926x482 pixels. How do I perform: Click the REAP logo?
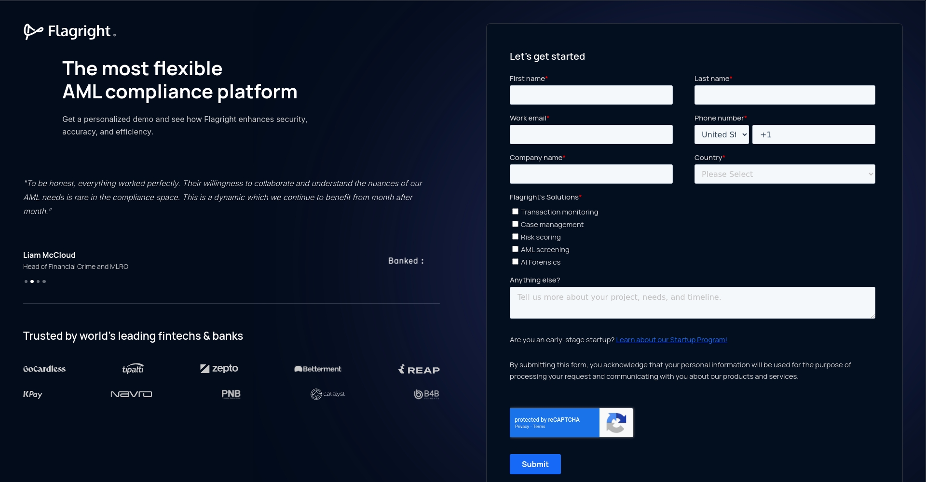419,370
